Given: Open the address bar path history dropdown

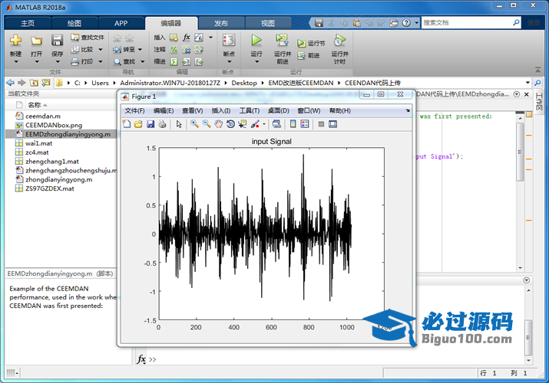Looking at the screenshot, I should (x=528, y=83).
